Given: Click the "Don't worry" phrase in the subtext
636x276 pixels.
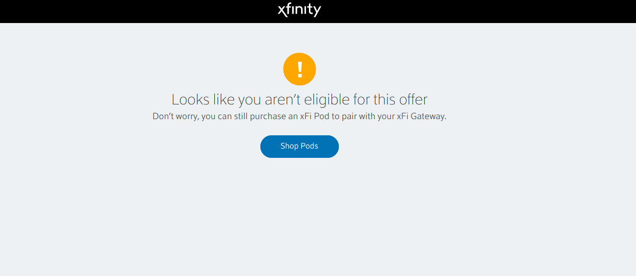Looking at the screenshot, I should (x=175, y=117).
